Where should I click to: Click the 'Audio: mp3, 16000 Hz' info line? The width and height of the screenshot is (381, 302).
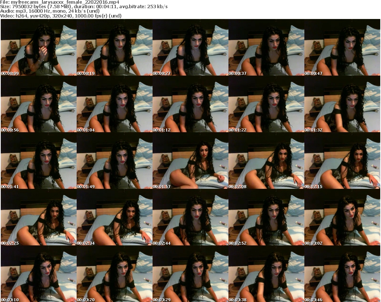50,11
